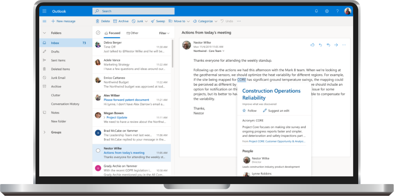Open the Notes folder
394x196 pixels.
point(66,112)
